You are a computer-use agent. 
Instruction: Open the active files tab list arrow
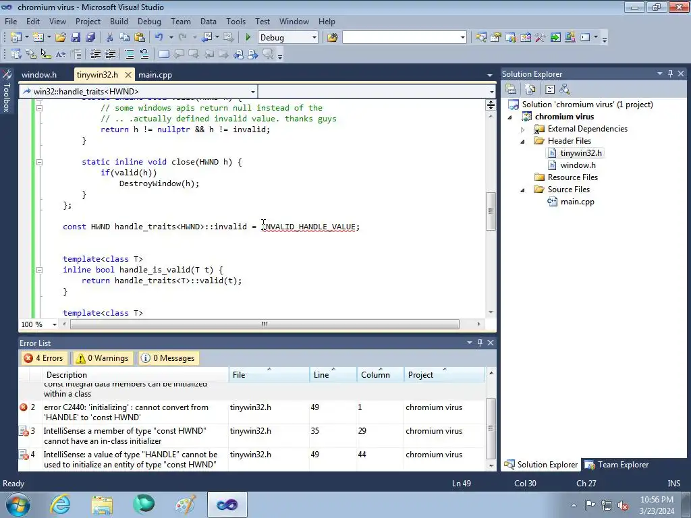click(x=490, y=75)
